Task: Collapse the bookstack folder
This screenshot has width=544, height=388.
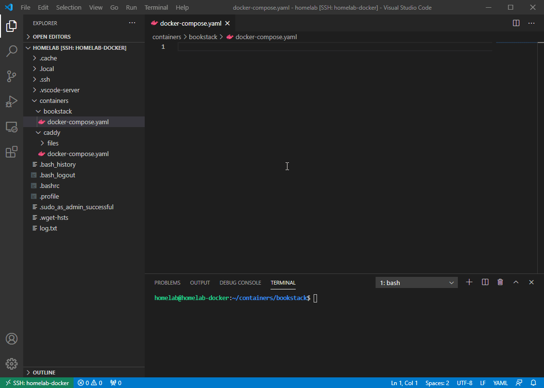Action: click(x=84, y=111)
